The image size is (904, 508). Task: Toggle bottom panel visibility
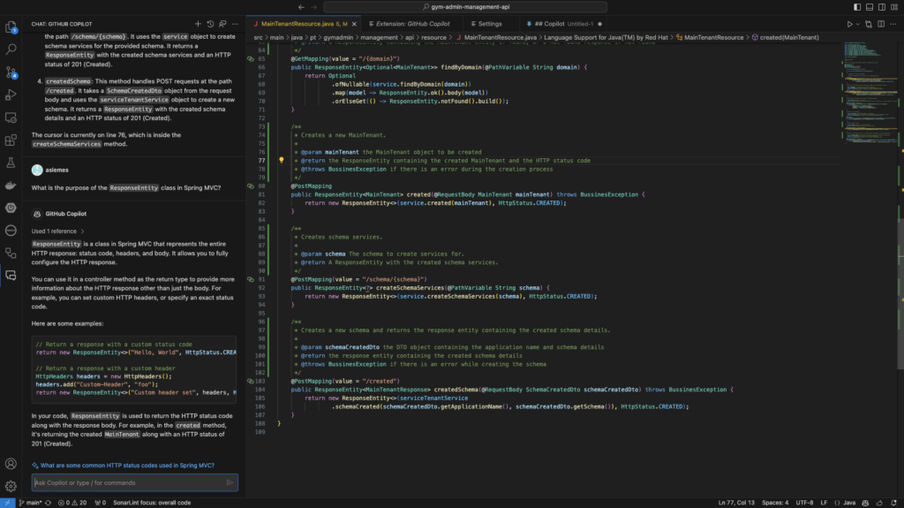pyautogui.click(x=870, y=7)
